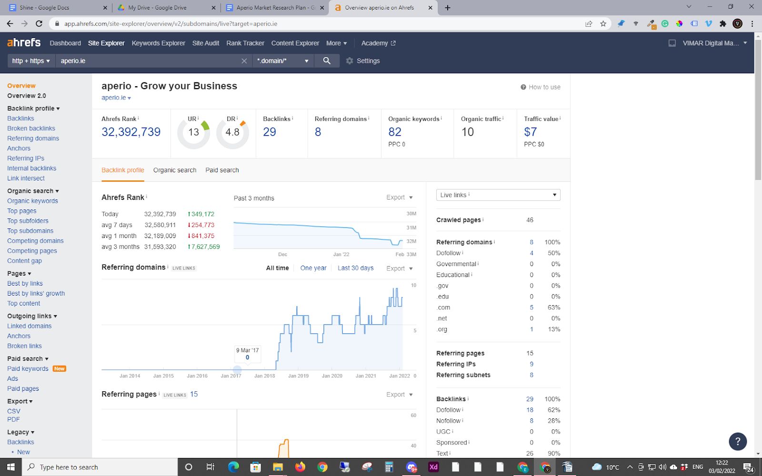Reload the page with the refresh icon
Image resolution: width=762 pixels, height=476 pixels.
[39, 23]
